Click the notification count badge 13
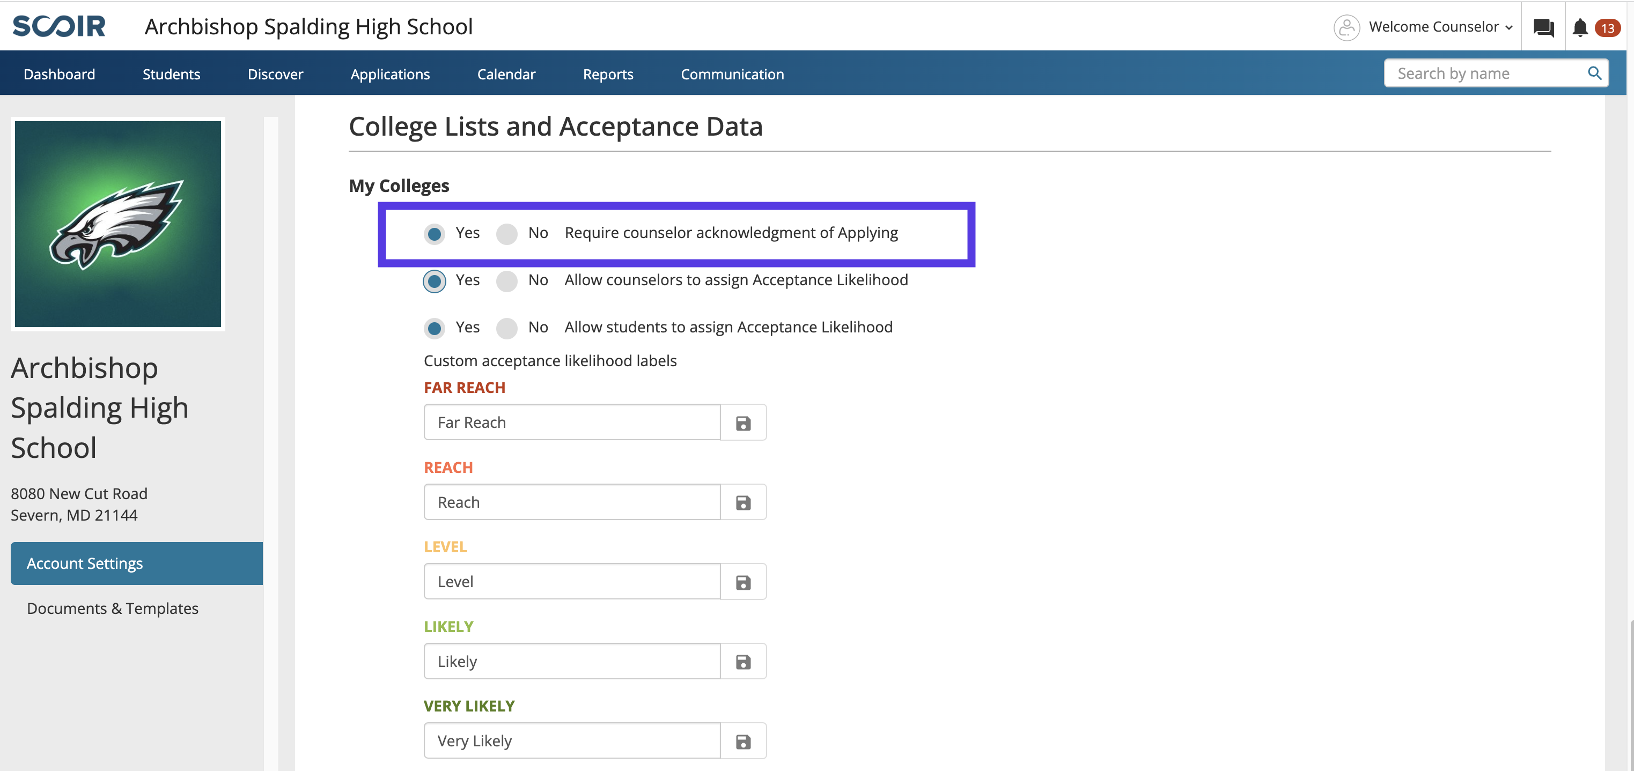This screenshot has width=1634, height=771. 1607,28
